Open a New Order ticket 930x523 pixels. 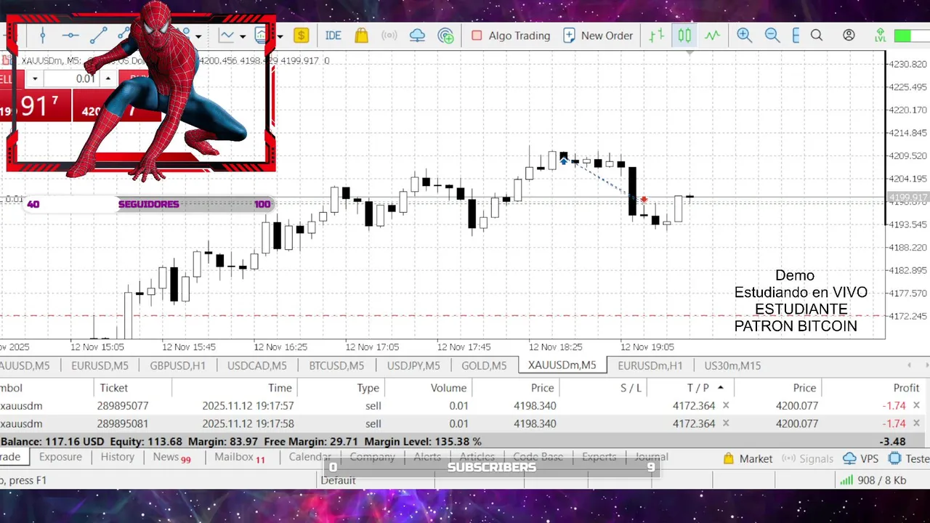point(598,35)
